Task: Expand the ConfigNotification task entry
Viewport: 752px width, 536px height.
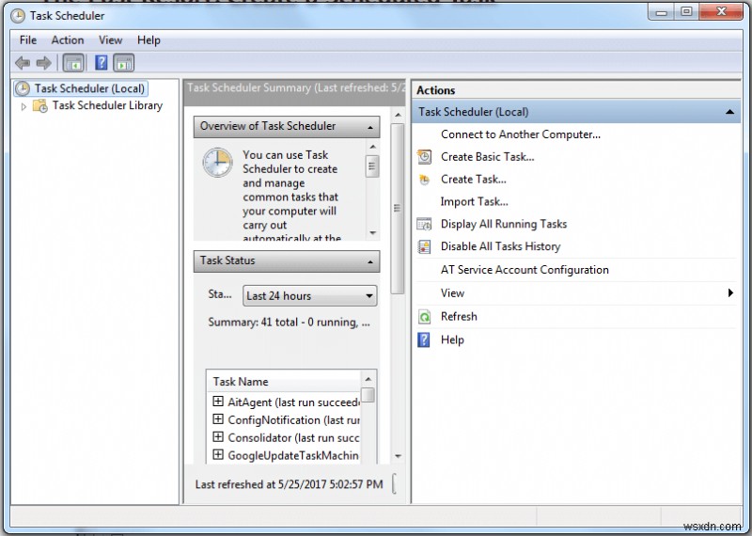Action: (x=218, y=418)
